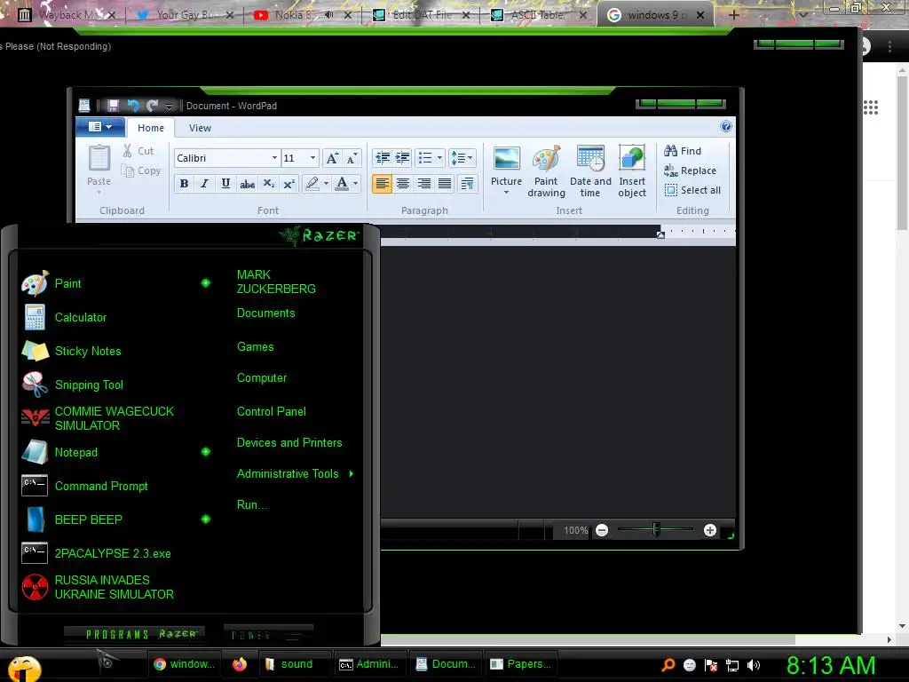The height and width of the screenshot is (682, 909).
Task: Undo from quick access toolbar
Action: [133, 106]
